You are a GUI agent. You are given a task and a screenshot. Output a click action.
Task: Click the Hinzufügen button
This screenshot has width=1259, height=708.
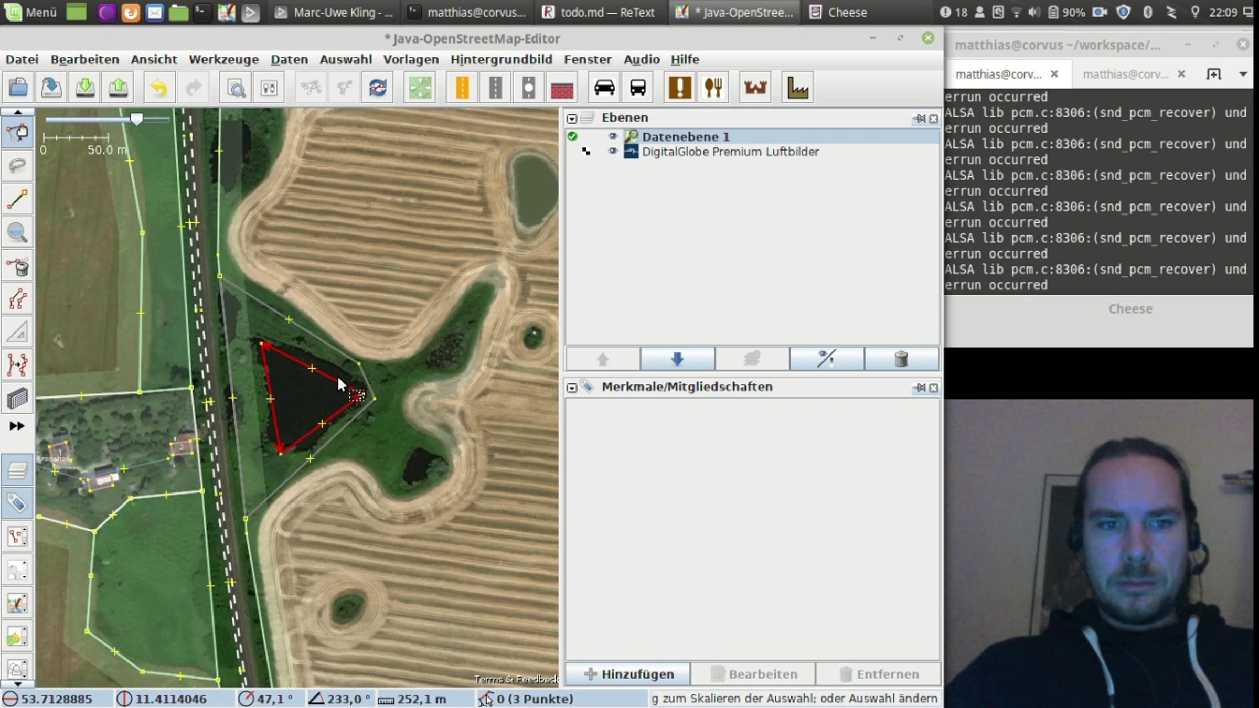click(628, 674)
